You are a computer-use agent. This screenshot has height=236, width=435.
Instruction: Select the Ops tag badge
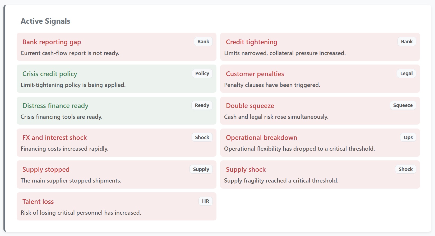[x=408, y=137]
